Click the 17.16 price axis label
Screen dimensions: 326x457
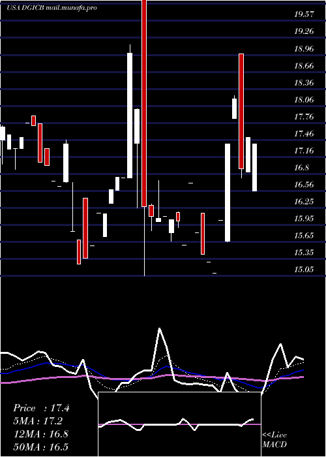[304, 151]
